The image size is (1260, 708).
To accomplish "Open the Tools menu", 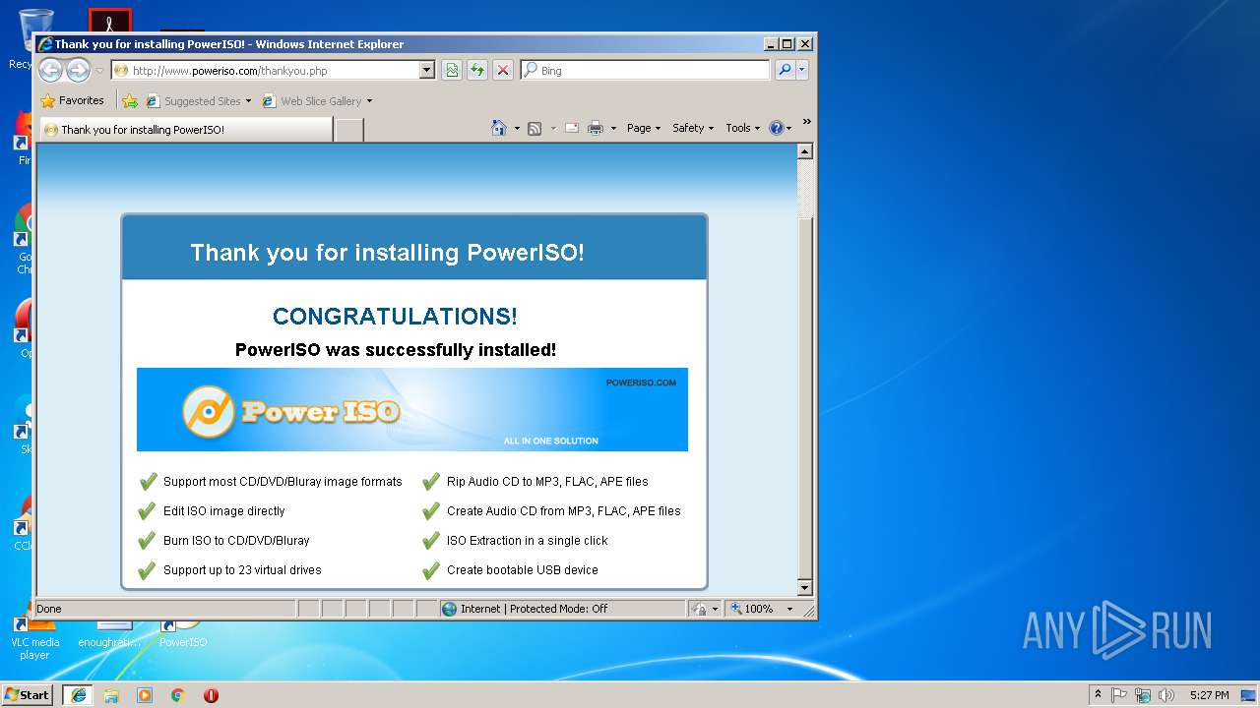I will click(742, 128).
